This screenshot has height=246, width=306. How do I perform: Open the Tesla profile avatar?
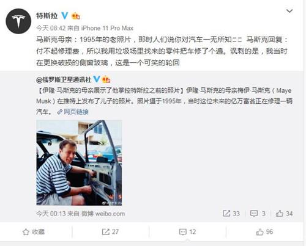coord(18,21)
